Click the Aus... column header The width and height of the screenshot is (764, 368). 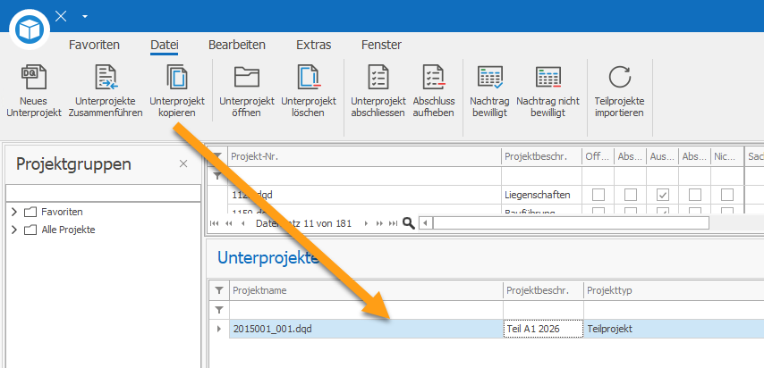(x=662, y=156)
